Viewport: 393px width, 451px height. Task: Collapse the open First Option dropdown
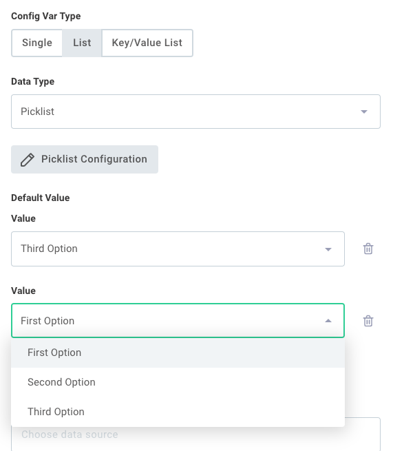[178, 321]
